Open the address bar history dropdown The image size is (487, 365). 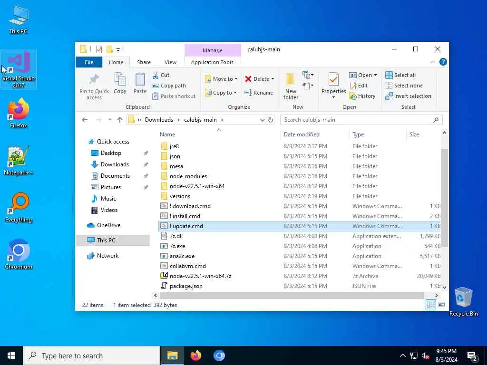tap(262, 120)
